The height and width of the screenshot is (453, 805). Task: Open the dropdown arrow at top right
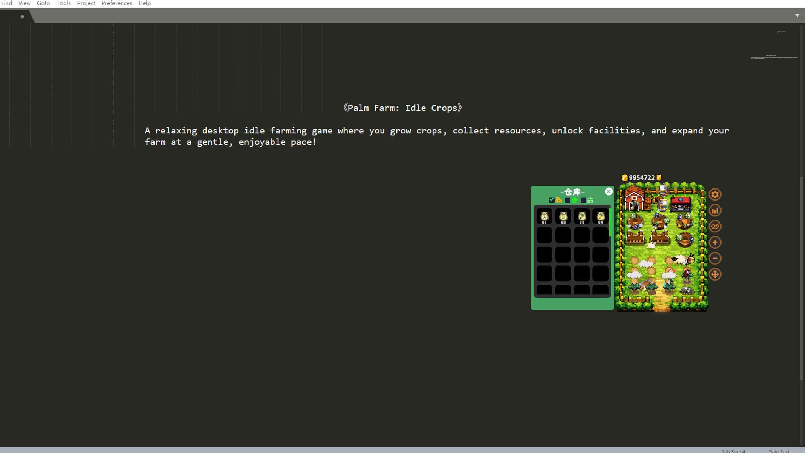[x=796, y=15]
